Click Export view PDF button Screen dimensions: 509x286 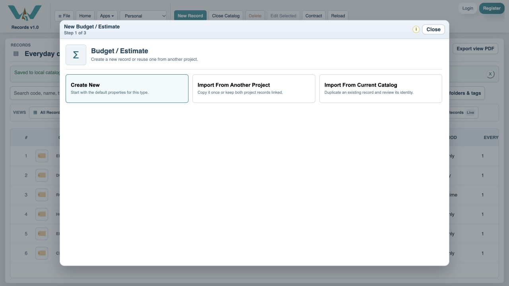coord(475,48)
